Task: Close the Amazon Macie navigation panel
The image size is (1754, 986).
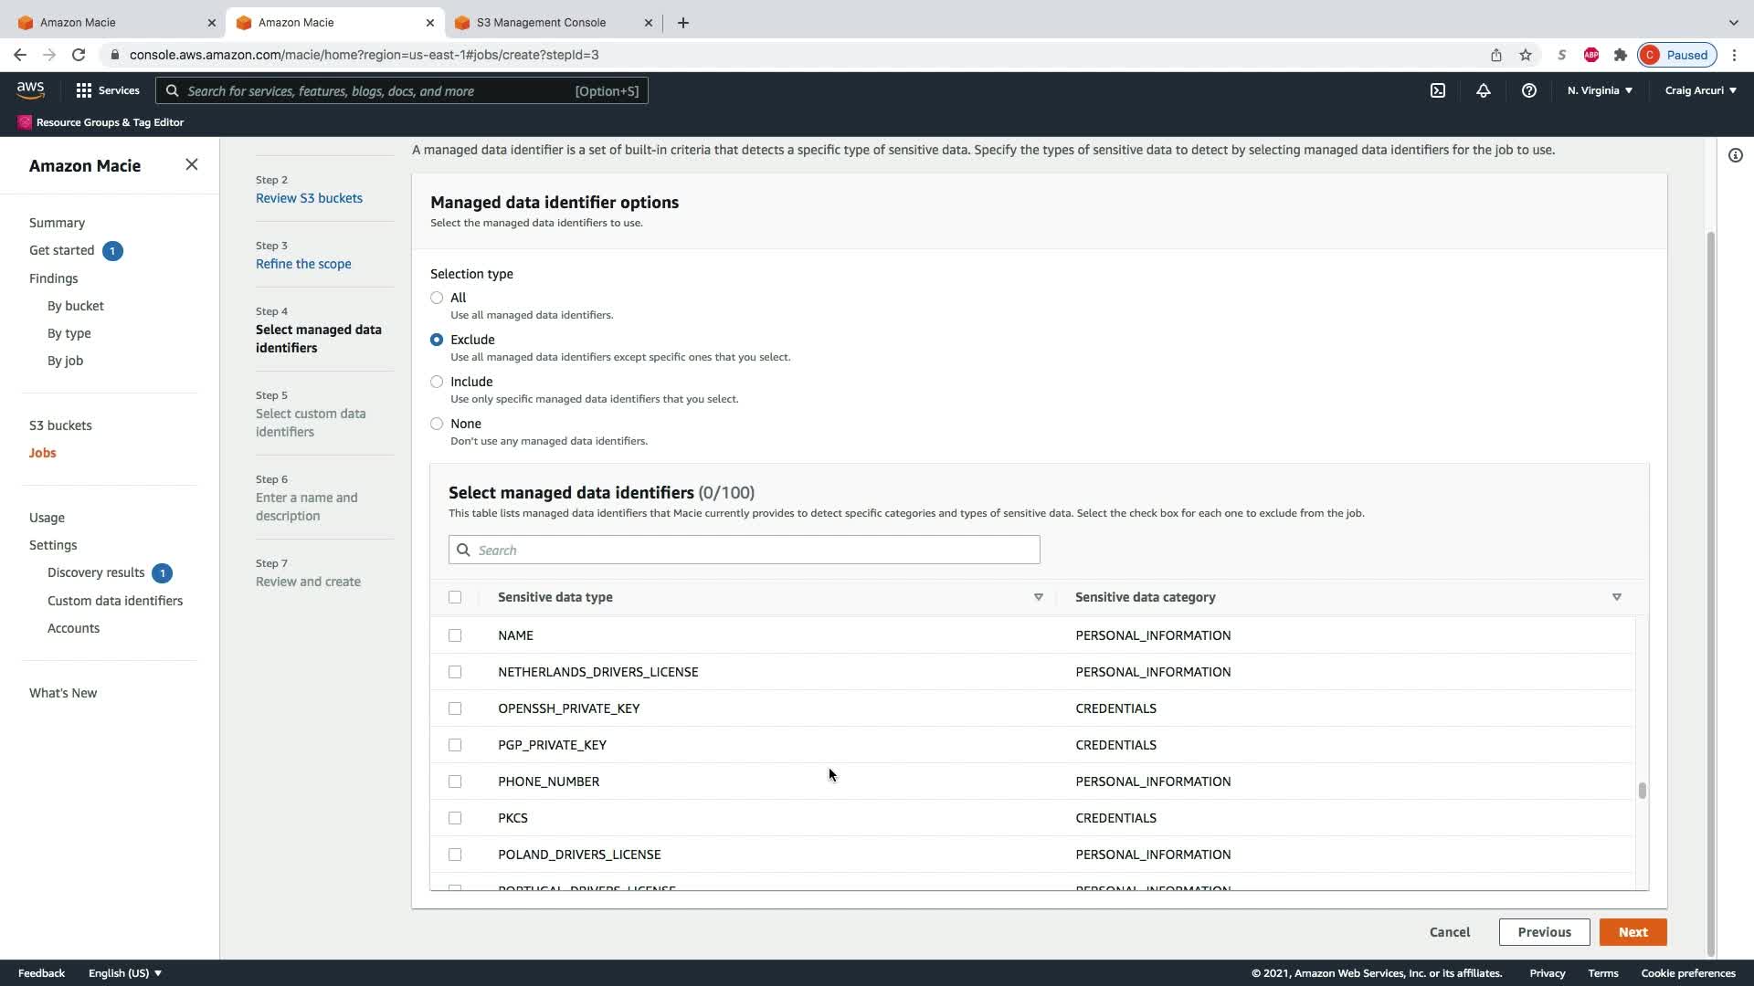Action: (x=191, y=164)
